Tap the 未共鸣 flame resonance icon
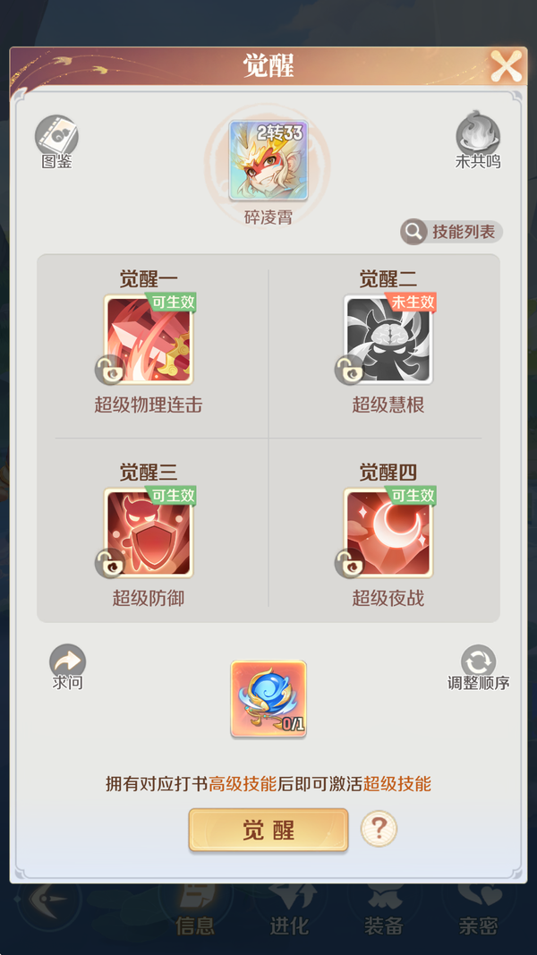The width and height of the screenshot is (537, 955). pyautogui.click(x=478, y=134)
